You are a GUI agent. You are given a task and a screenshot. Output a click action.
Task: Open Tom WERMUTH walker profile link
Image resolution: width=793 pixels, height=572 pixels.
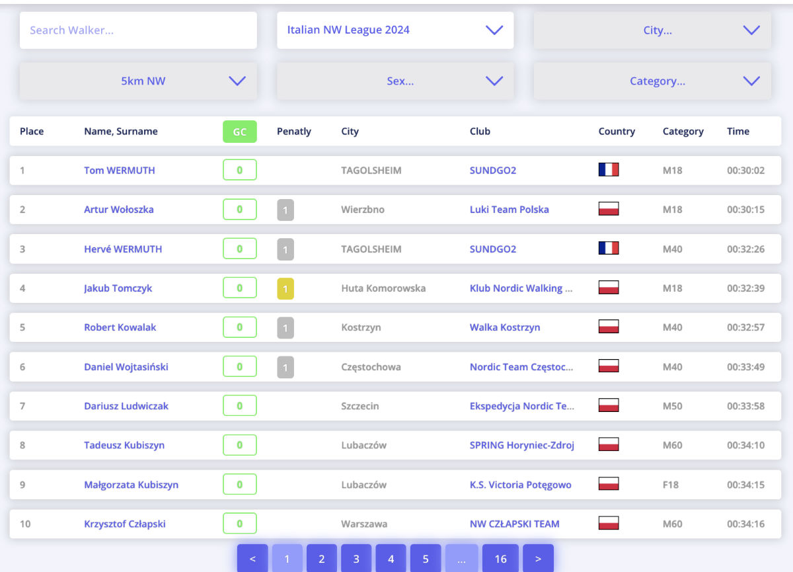(x=120, y=170)
